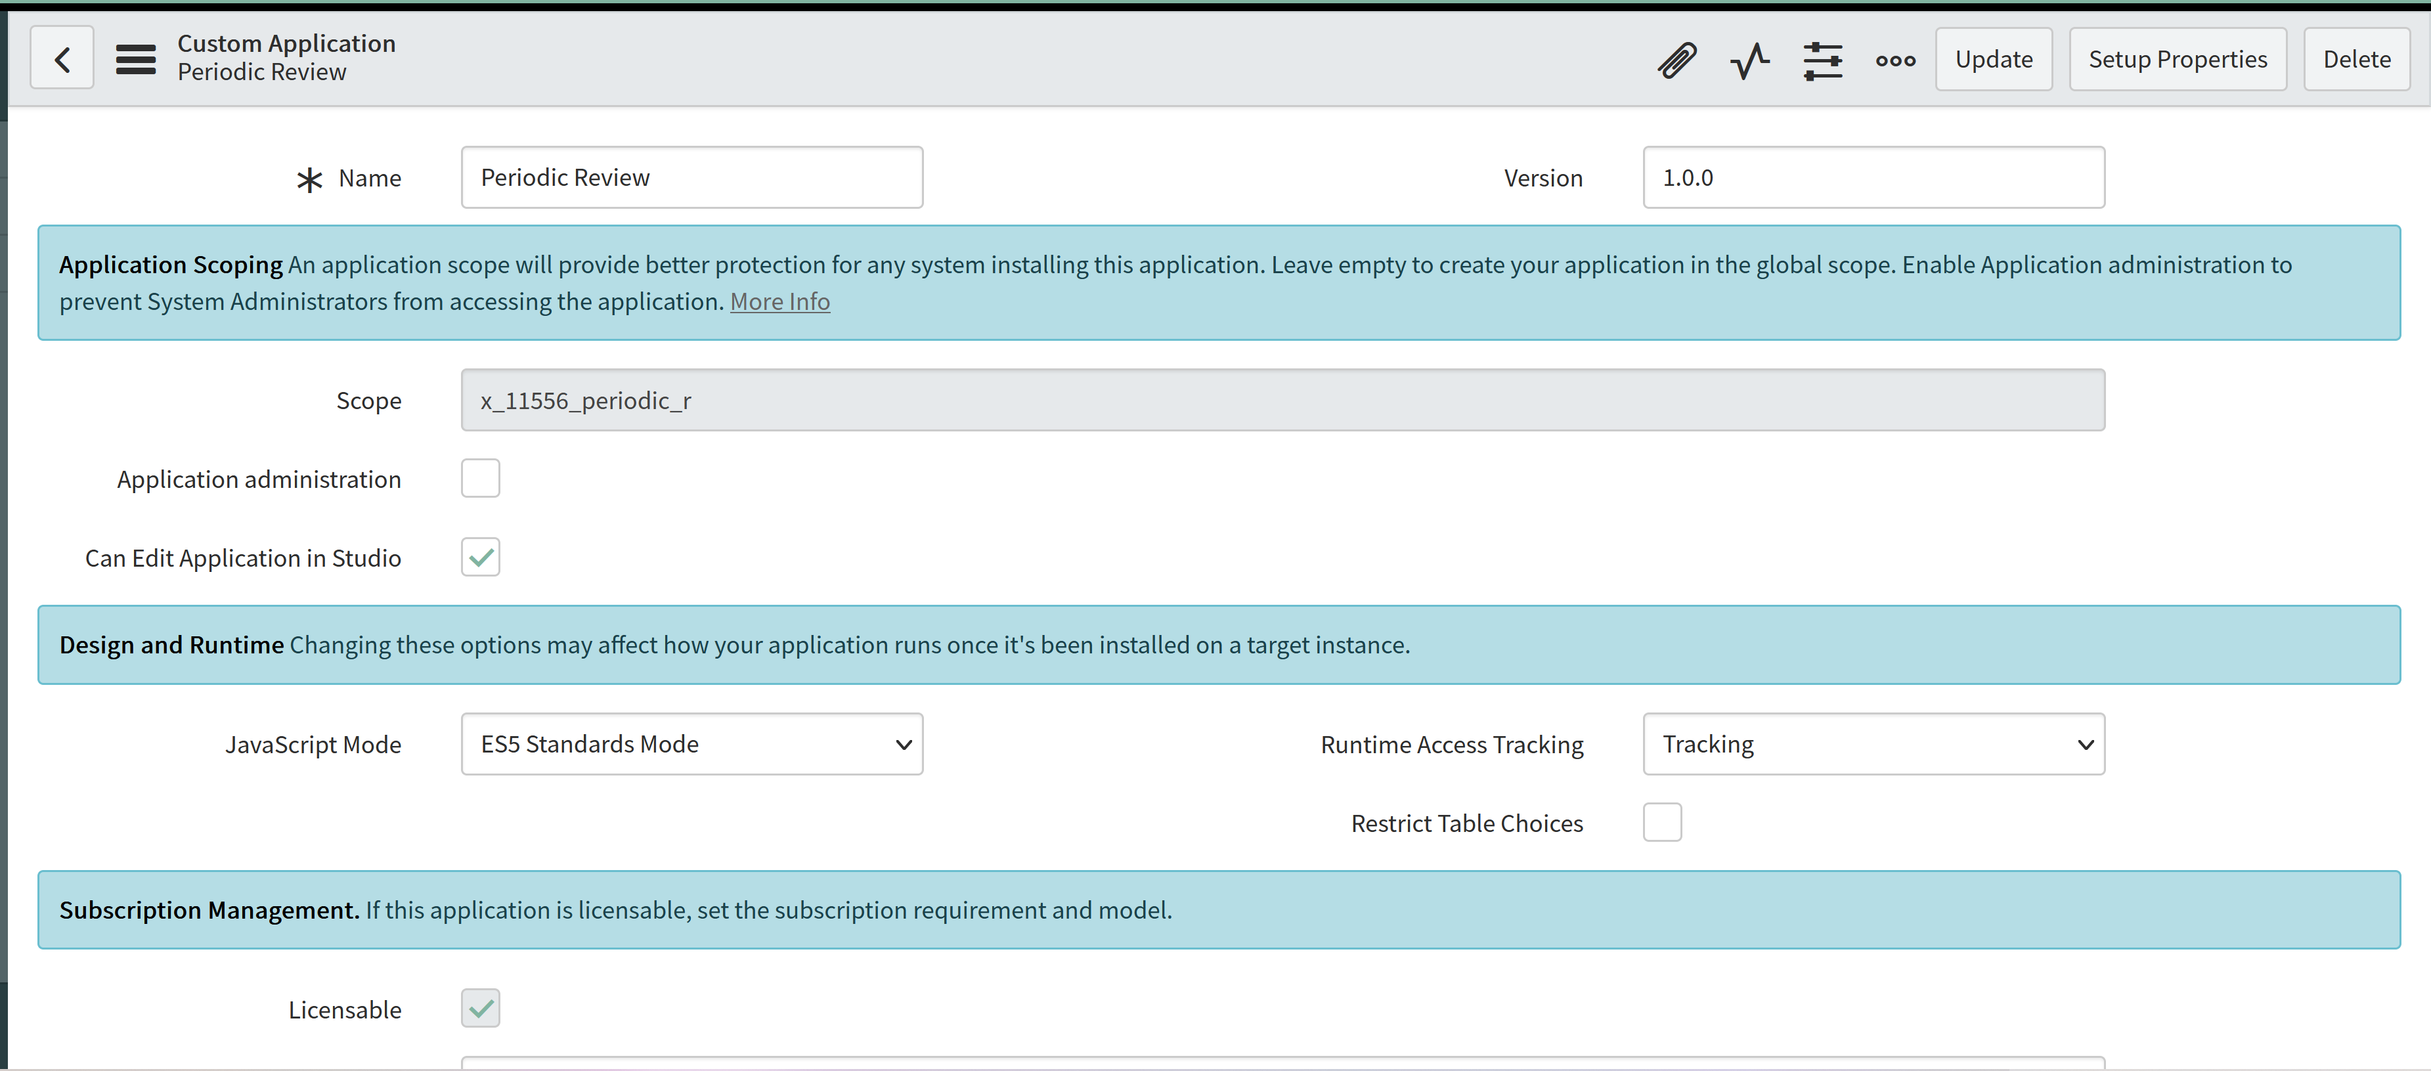Click the Setup Properties button
This screenshot has height=1071, width=2431.
tap(2177, 58)
